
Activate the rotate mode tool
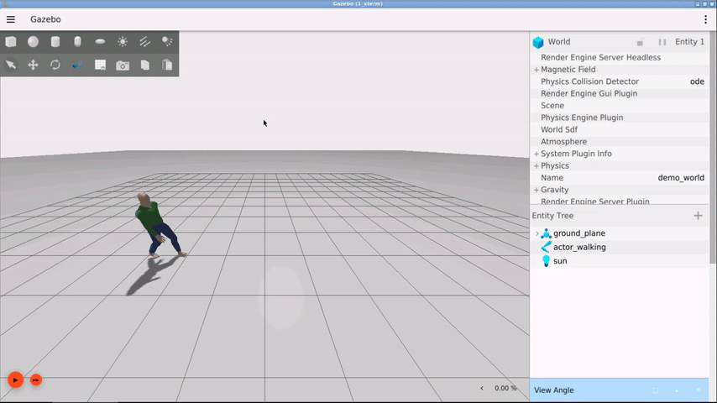(55, 65)
